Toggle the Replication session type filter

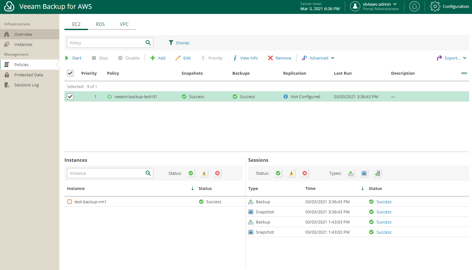[377, 173]
